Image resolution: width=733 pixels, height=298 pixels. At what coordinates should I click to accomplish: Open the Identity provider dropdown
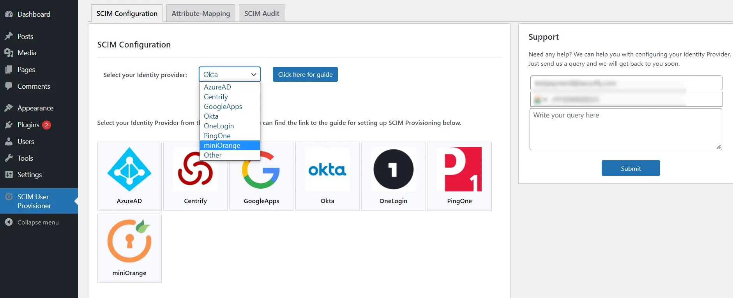tap(230, 74)
